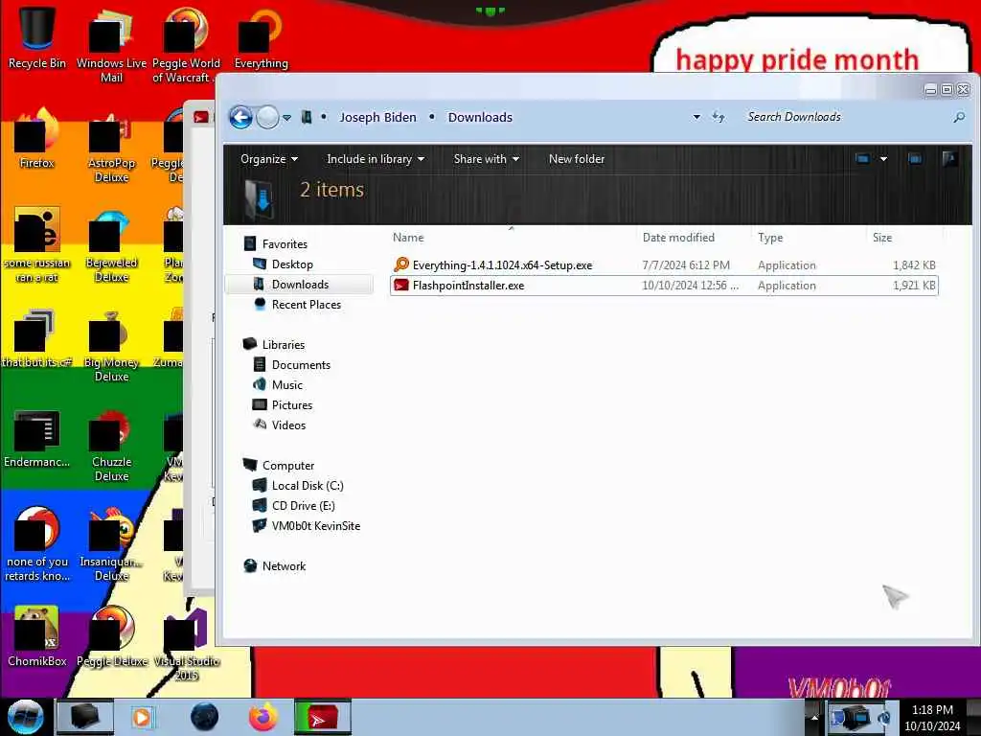This screenshot has width=981, height=736.
Task: Open the Windows Start orb
Action: (x=25, y=717)
